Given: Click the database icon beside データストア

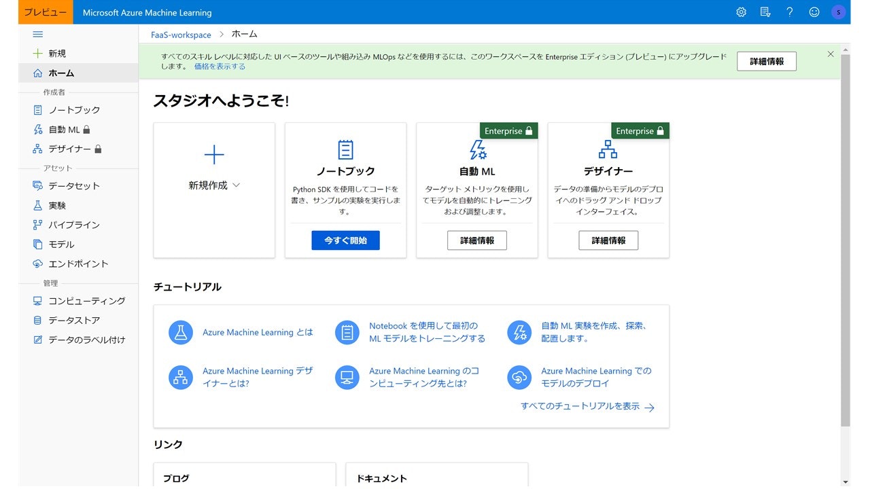Looking at the screenshot, I should click(38, 320).
